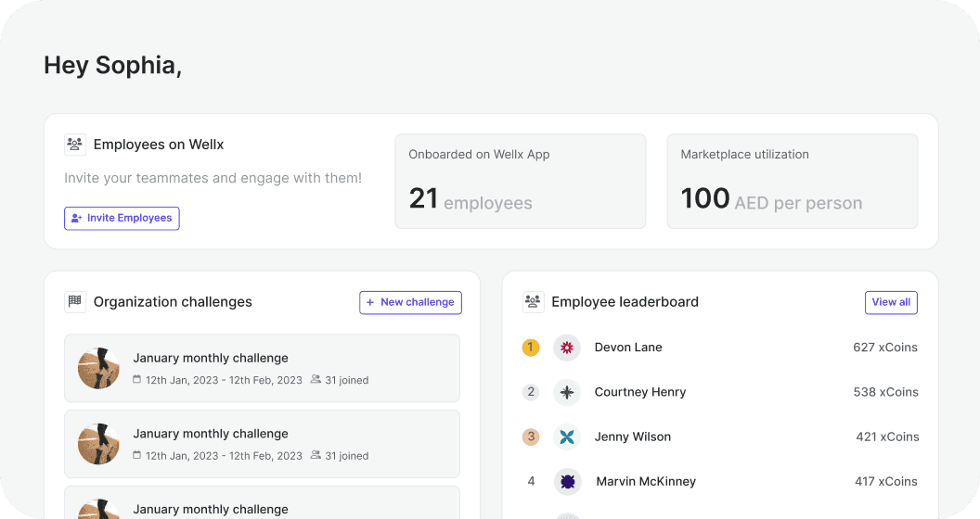Click the Employee leaderboard group icon
Screen dimensions: 980x519
pos(533,302)
